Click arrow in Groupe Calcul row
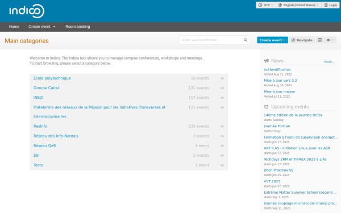341x213 pixels. pyautogui.click(x=222, y=88)
